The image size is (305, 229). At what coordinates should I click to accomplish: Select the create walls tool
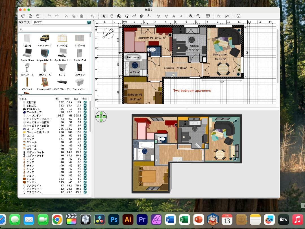[x=119, y=16]
